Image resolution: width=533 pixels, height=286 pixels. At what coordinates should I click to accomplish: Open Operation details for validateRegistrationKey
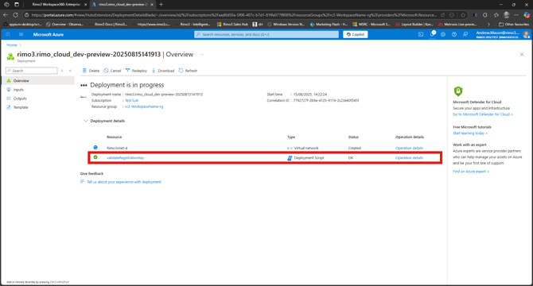pyautogui.click(x=409, y=158)
